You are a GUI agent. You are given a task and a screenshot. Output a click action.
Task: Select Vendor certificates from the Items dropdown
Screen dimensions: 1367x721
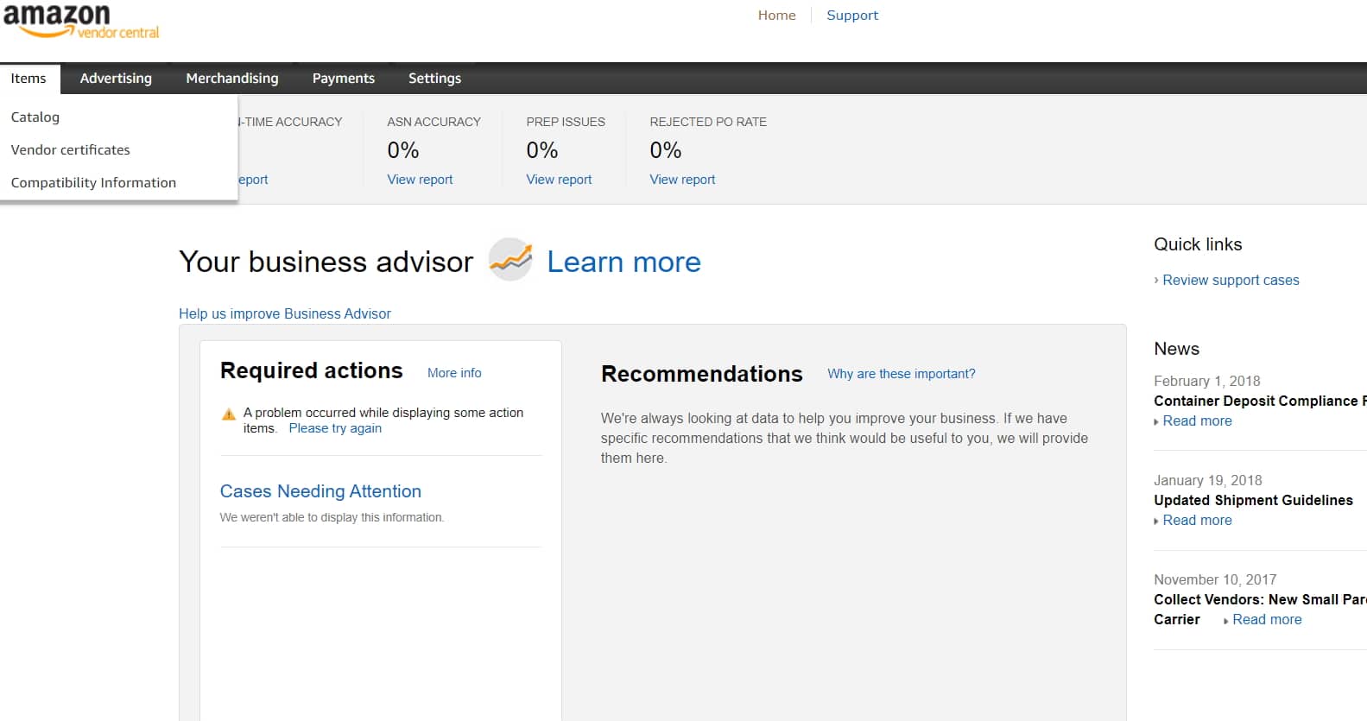click(x=71, y=150)
